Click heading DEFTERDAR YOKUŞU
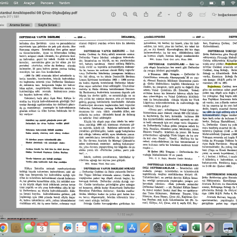 click(222, 51)
